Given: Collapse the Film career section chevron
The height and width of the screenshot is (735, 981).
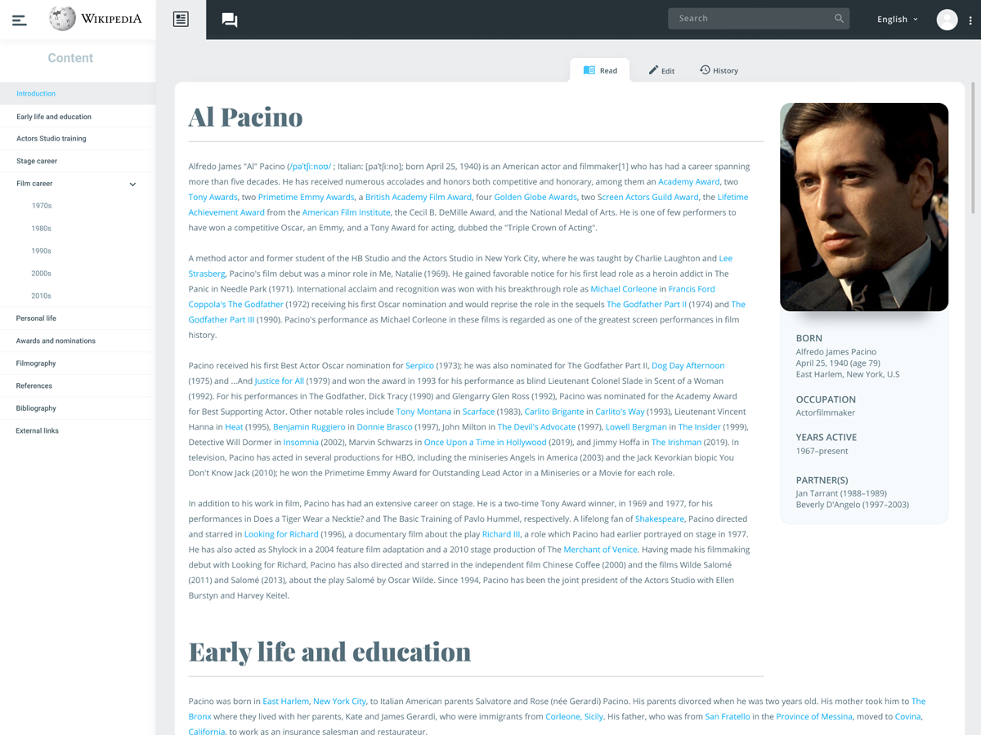Looking at the screenshot, I should click(x=132, y=184).
